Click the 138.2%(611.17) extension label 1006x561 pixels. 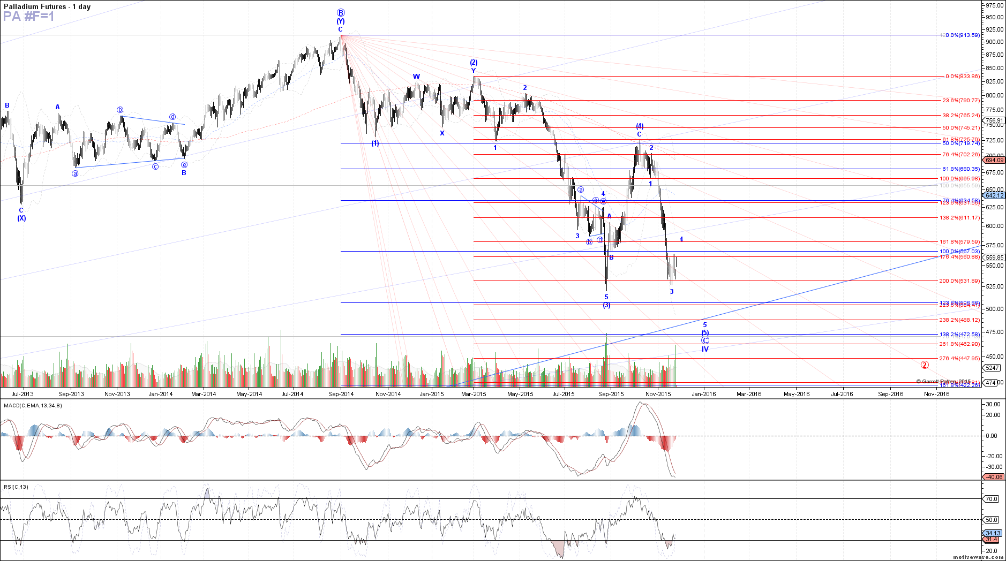point(960,218)
